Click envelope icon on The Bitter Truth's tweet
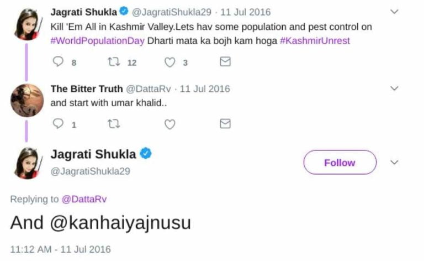This screenshot has height=261, width=424. [225, 124]
